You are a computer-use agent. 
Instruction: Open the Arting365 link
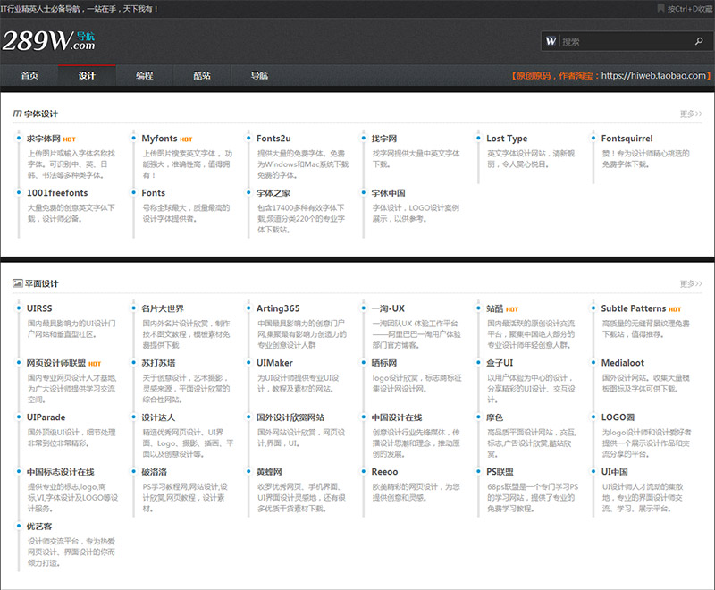click(x=278, y=308)
